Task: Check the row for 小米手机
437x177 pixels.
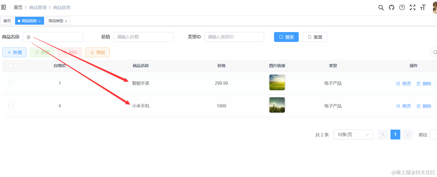Action: [x=11, y=106]
